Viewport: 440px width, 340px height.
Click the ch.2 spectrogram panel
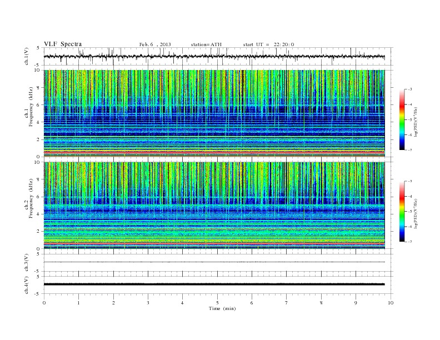(x=214, y=205)
